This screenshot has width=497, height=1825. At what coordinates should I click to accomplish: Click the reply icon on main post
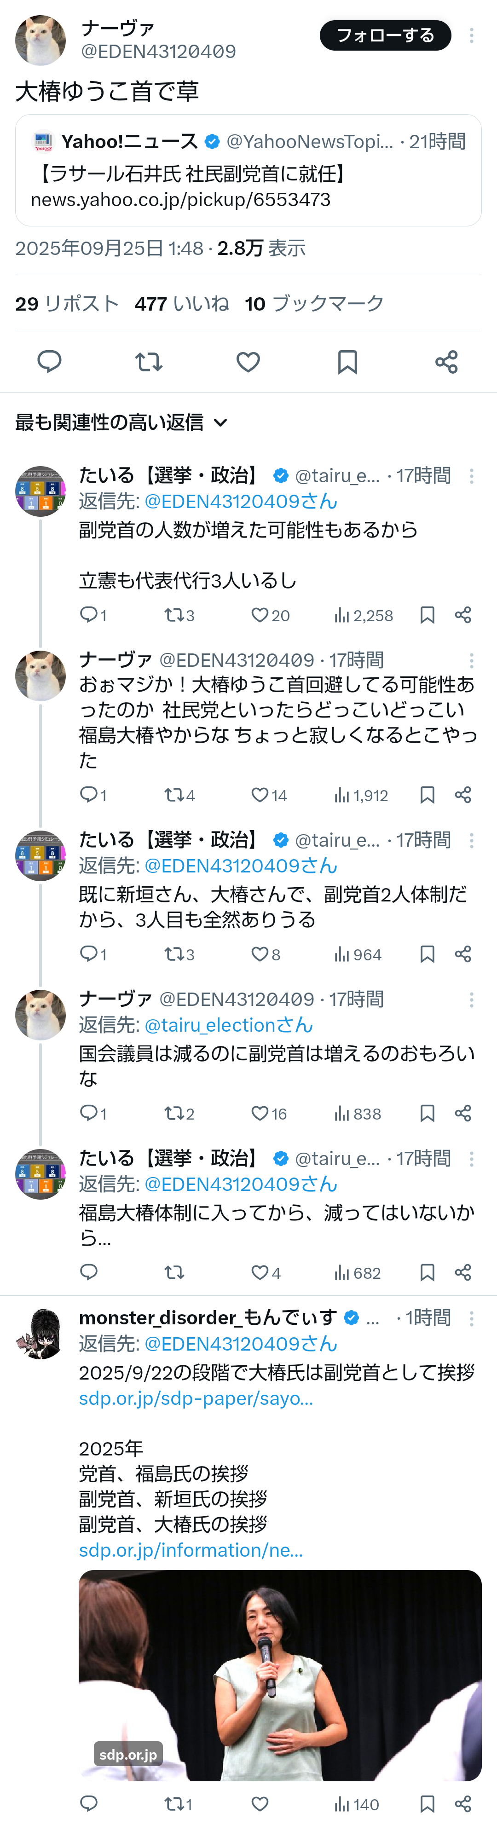pyautogui.click(x=49, y=361)
